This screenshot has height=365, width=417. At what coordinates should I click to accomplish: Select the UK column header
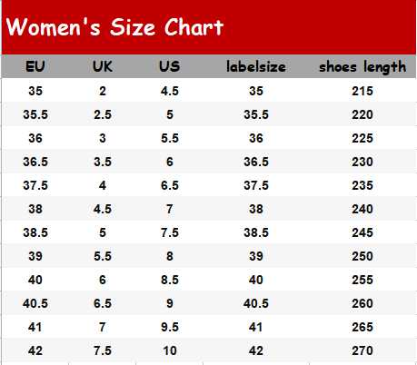[103, 66]
